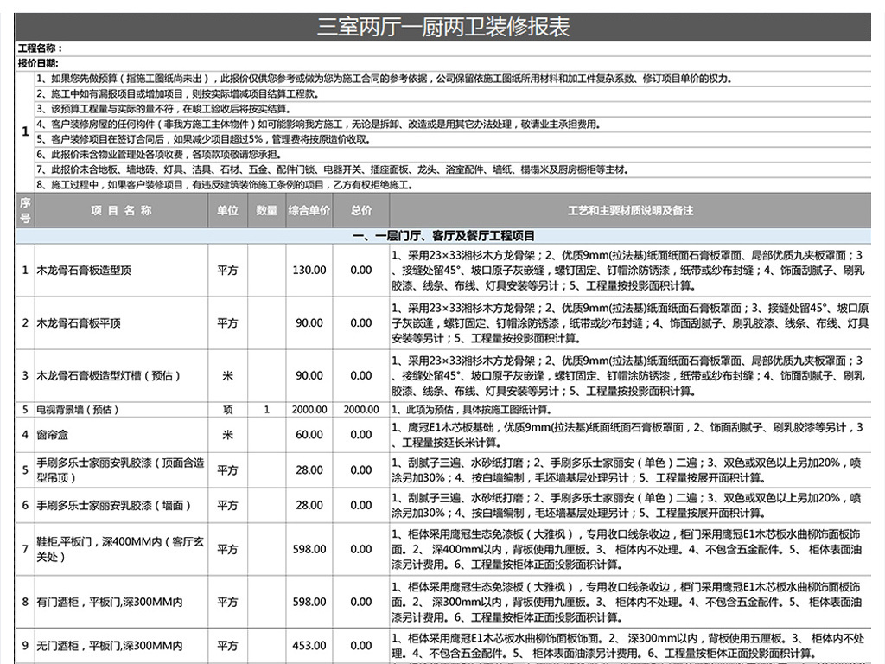The image size is (885, 664).
Task: Select the 报价日期 cell
Action: click(39, 63)
